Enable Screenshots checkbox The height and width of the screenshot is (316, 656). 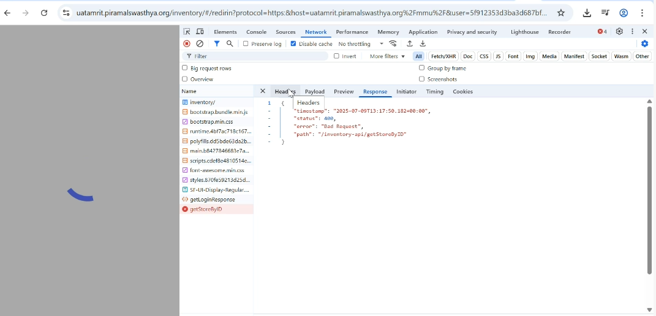coord(421,78)
